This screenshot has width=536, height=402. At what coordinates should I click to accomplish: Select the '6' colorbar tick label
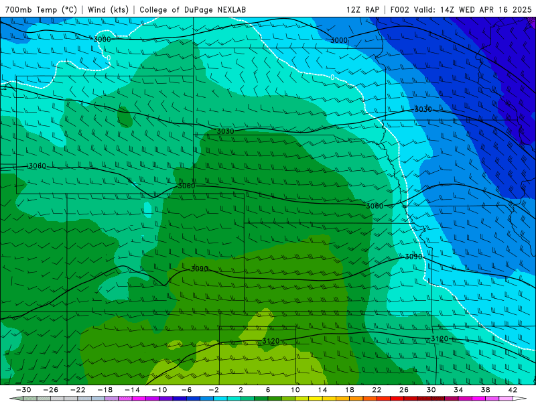pyautogui.click(x=268, y=390)
